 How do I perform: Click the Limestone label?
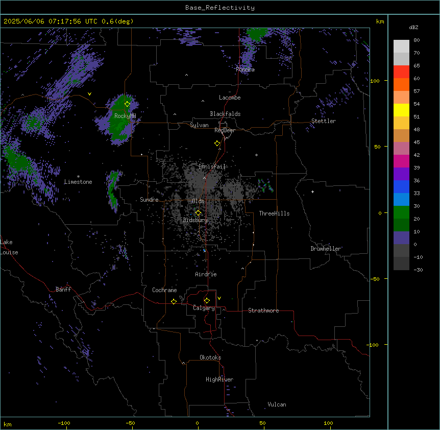point(78,182)
